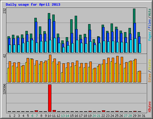
Task: Click the green Hits bar for day 29
Action: pyautogui.click(x=134, y=16)
